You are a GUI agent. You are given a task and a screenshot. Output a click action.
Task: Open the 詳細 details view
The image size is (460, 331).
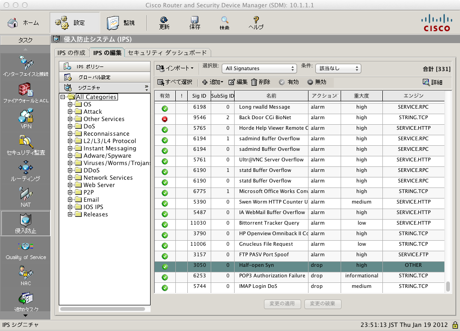point(432,82)
